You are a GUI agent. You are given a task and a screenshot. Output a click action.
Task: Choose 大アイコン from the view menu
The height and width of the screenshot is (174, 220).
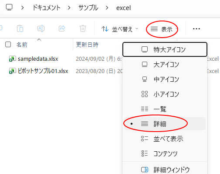pyautogui.click(x=165, y=64)
